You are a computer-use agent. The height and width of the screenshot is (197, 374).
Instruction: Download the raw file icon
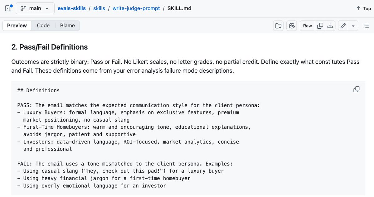[x=330, y=26]
